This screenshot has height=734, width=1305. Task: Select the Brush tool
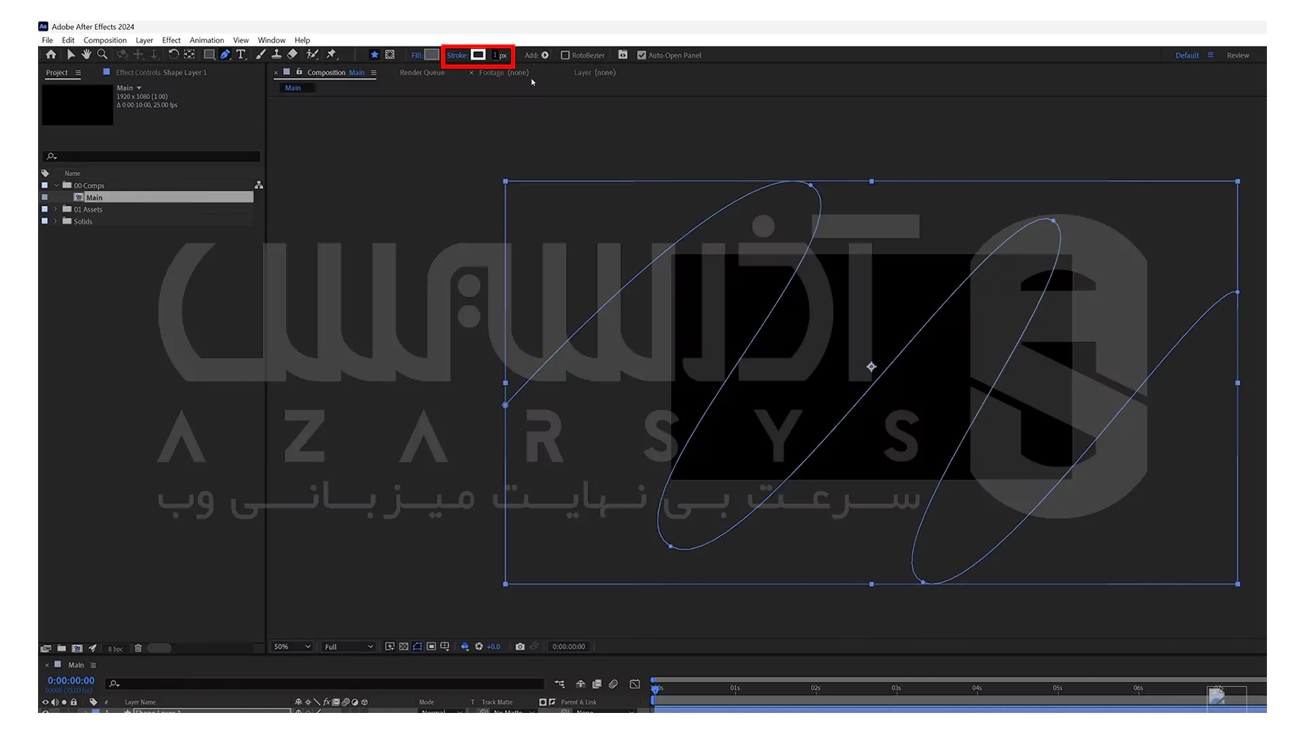[x=261, y=54]
